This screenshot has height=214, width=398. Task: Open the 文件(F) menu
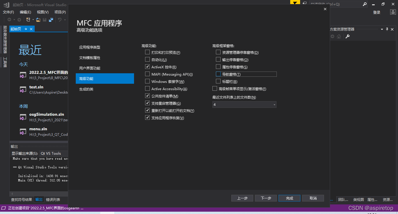(8, 12)
